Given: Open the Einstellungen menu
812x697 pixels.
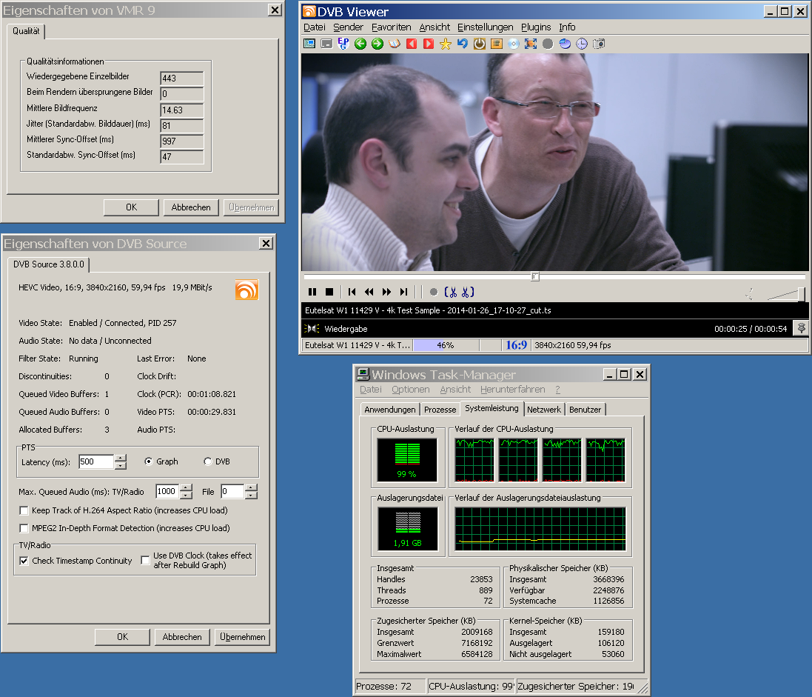Looking at the screenshot, I should point(486,27).
